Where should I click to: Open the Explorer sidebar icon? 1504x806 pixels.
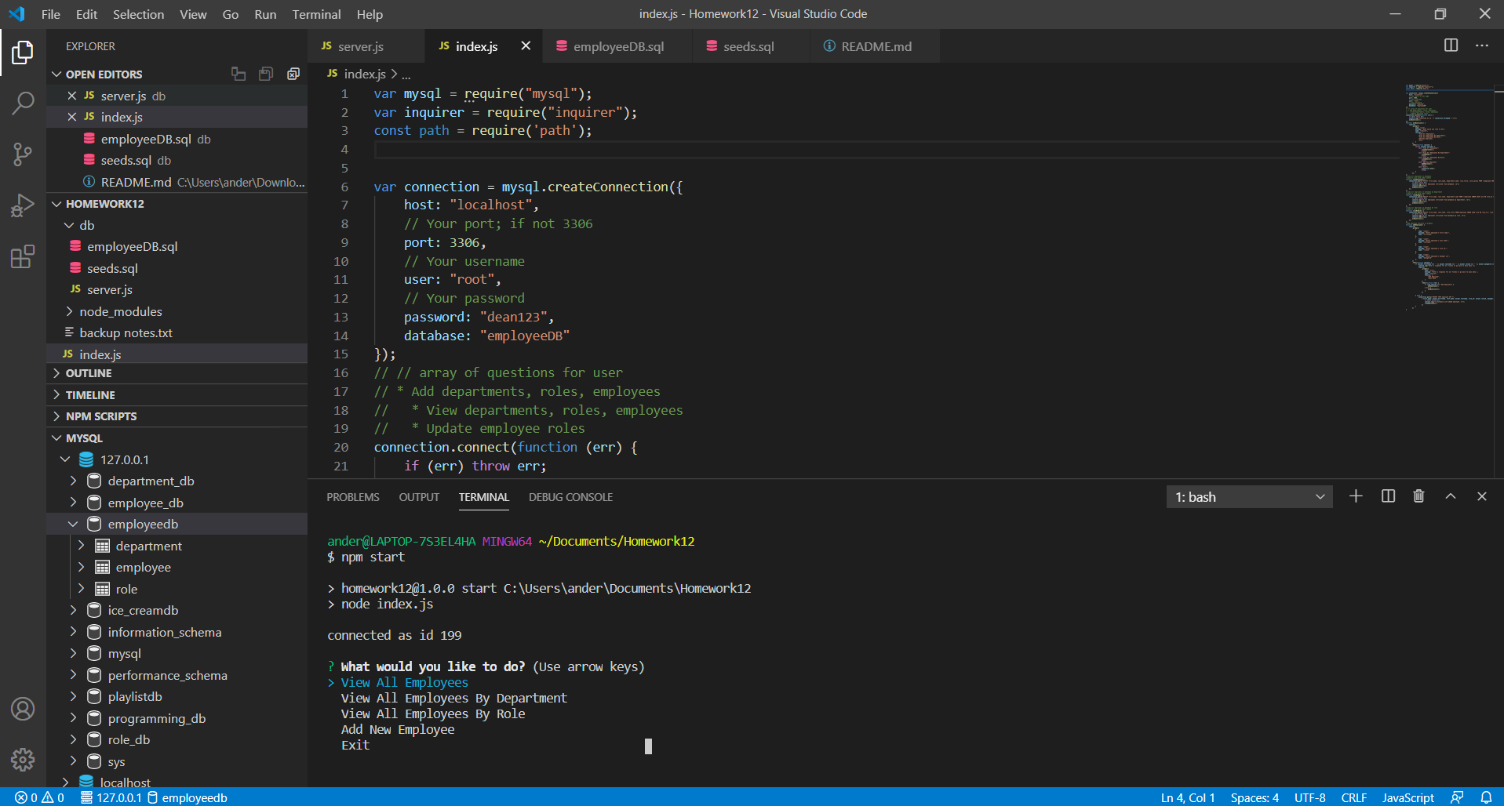[x=23, y=52]
